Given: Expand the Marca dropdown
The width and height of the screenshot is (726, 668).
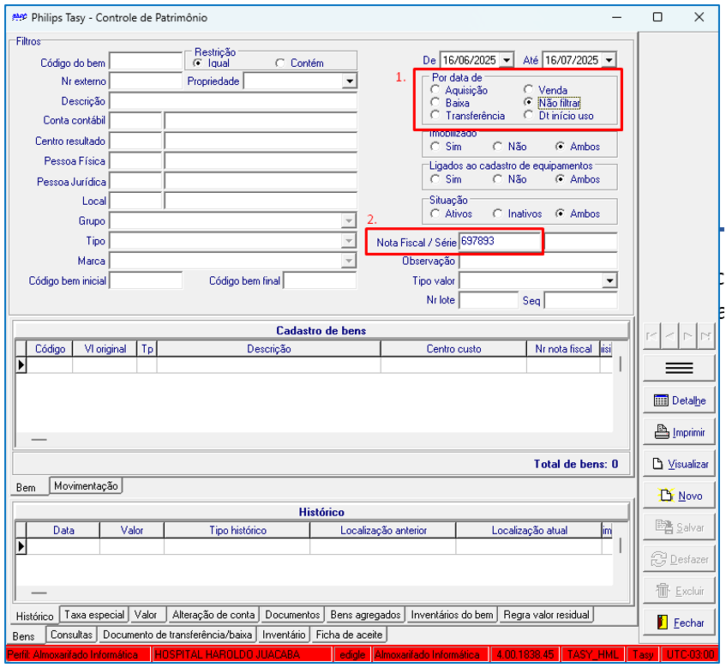Looking at the screenshot, I should click(349, 261).
